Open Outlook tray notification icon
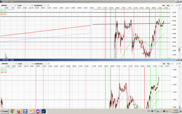This screenshot has height=114, width=182. click(170, 111)
